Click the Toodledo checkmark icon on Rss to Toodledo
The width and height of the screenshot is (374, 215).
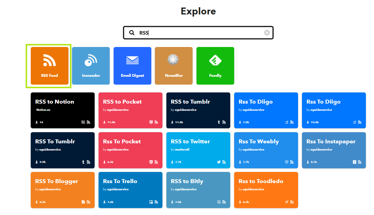pyautogui.click(x=287, y=202)
